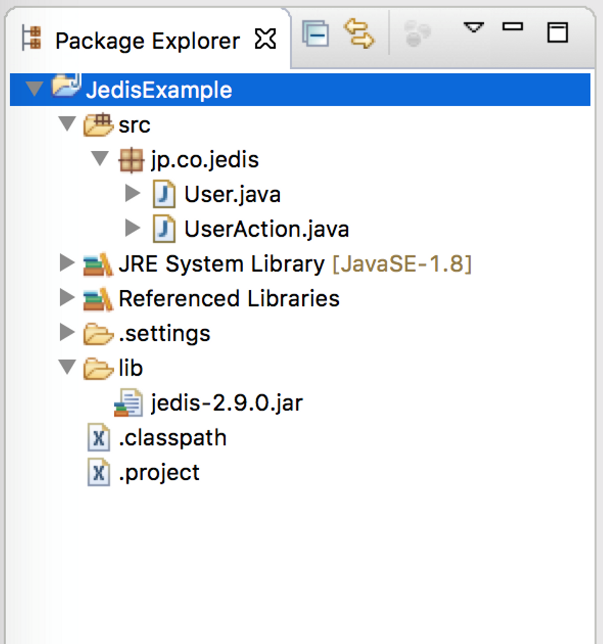Close the Package Explorer tab

click(x=265, y=39)
